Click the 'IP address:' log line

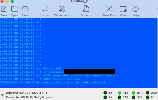click(53, 72)
